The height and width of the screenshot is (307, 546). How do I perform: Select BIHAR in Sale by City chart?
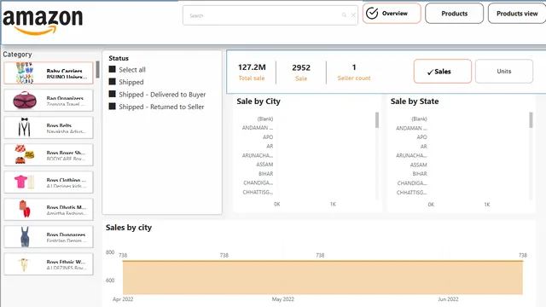tap(265, 174)
